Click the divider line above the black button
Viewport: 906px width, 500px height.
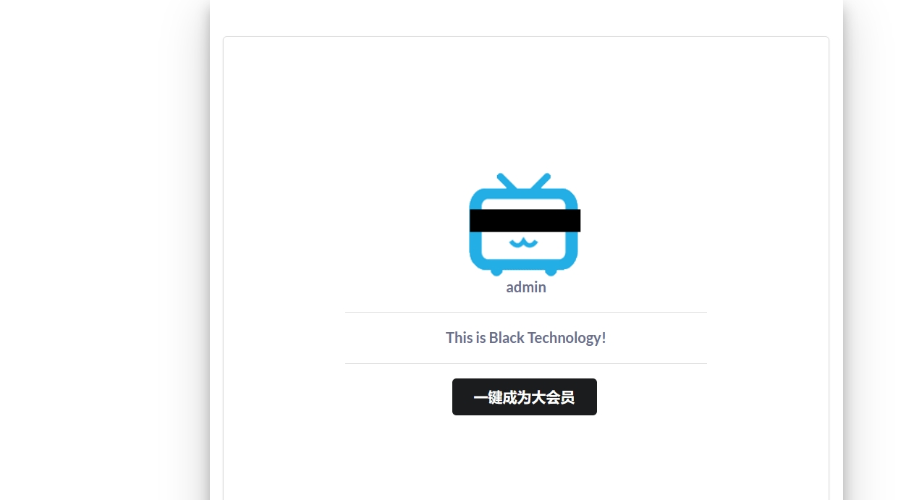click(526, 364)
